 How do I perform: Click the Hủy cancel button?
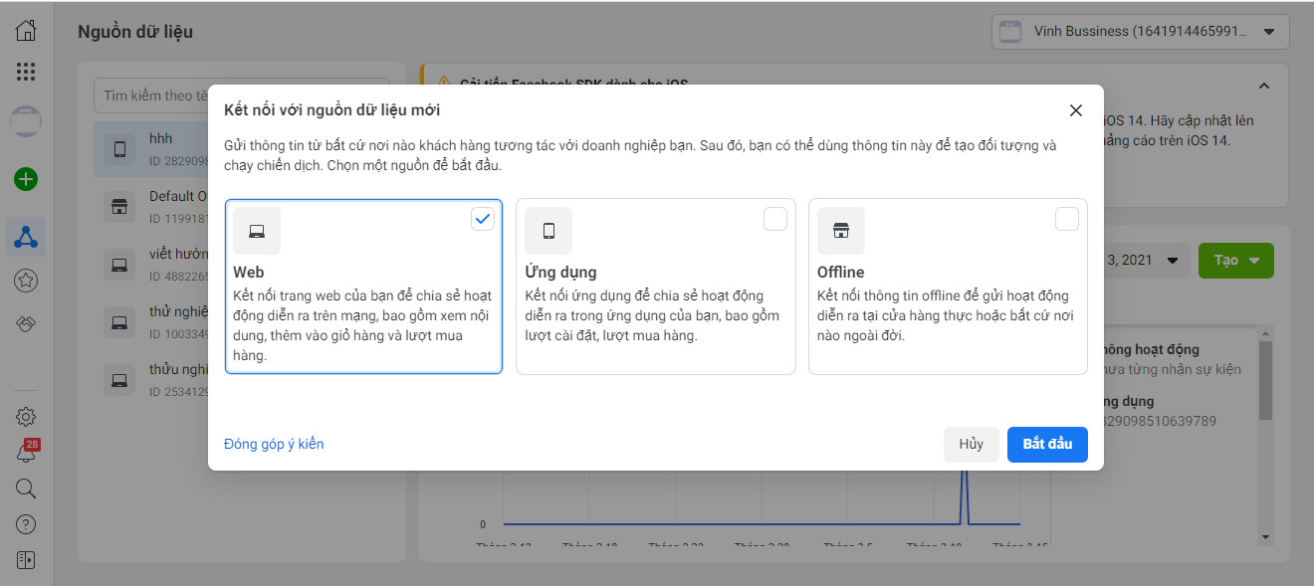click(971, 444)
